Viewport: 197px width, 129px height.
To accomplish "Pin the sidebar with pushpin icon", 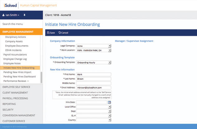I will point(25,15).
